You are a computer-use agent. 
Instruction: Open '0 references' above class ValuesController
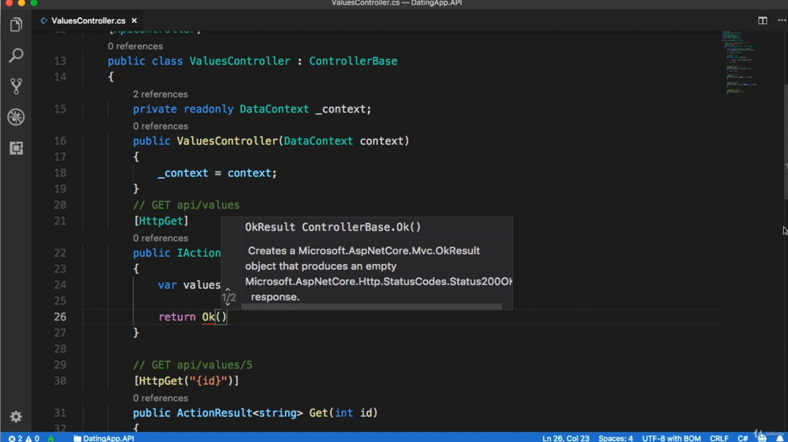136,46
